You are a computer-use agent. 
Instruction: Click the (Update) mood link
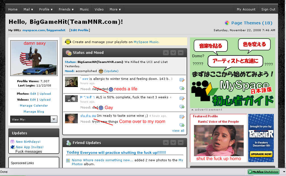tap(111, 71)
